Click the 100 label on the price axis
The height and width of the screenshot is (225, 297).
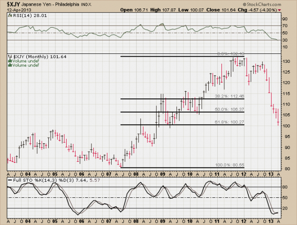[286, 126]
